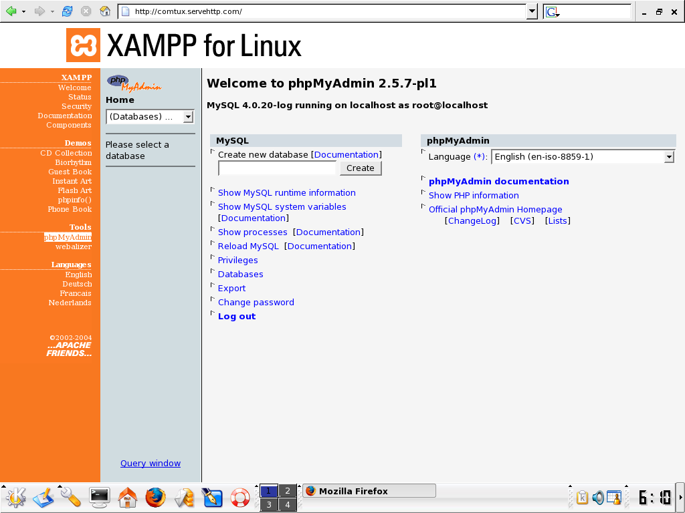
Task: Open Guest Book demo
Action: coord(70,172)
